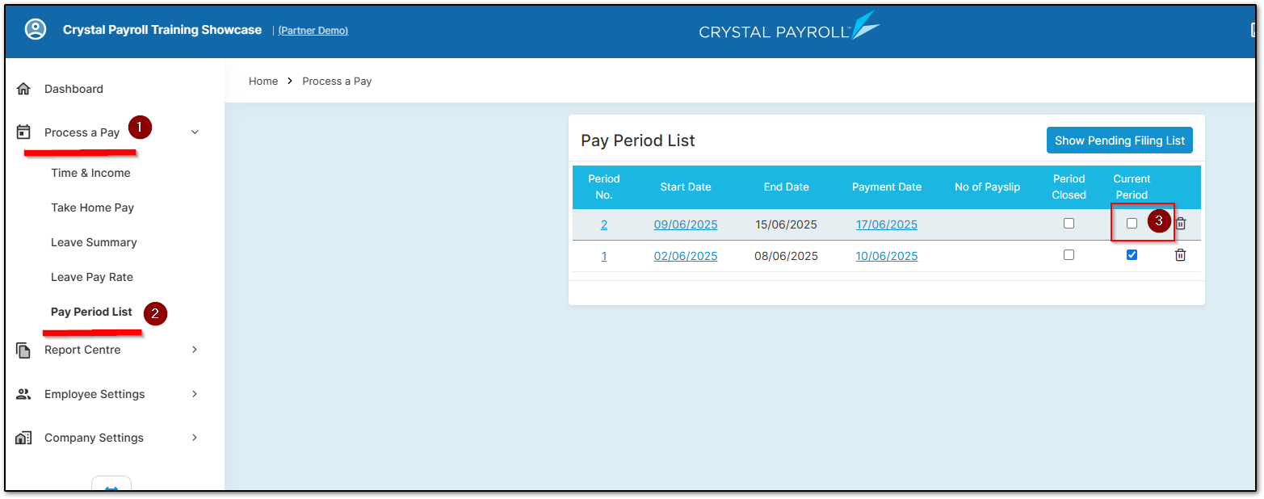Delete pay period 2 with trash icon
The width and height of the screenshot is (1264, 499).
1180,224
